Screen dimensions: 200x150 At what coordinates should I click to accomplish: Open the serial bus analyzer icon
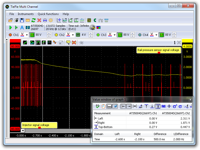[x=106, y=20]
